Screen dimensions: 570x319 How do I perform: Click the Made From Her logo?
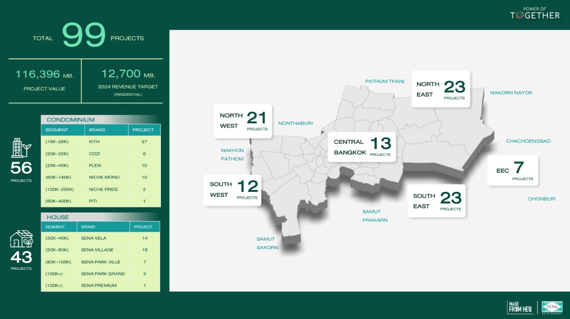pos(520,307)
